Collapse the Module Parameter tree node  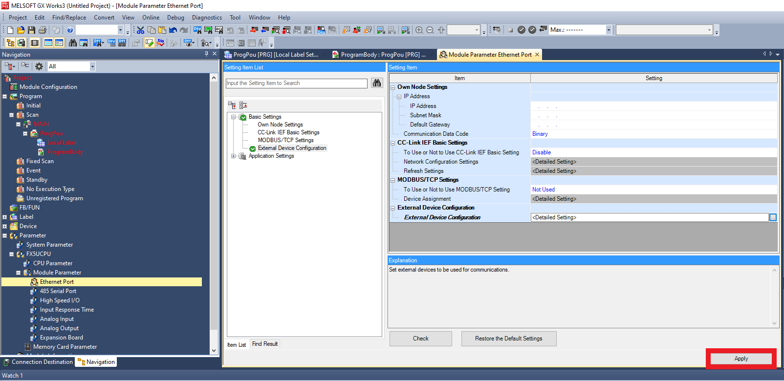[19, 273]
